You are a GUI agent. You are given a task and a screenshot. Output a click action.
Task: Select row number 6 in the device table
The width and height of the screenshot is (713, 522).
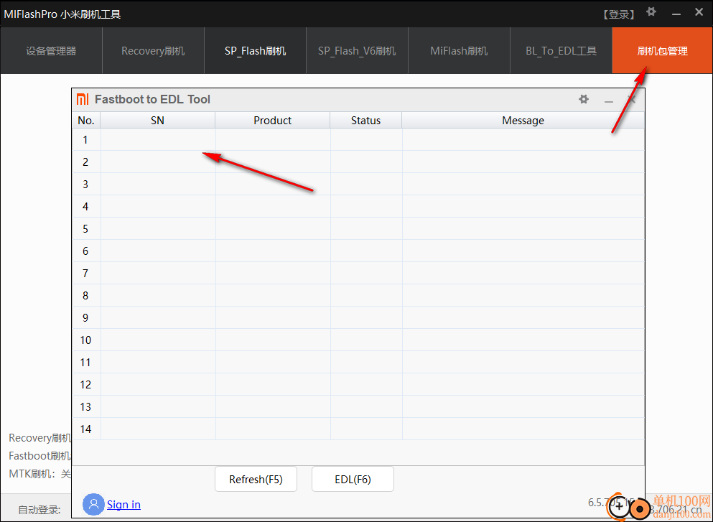[358, 251]
